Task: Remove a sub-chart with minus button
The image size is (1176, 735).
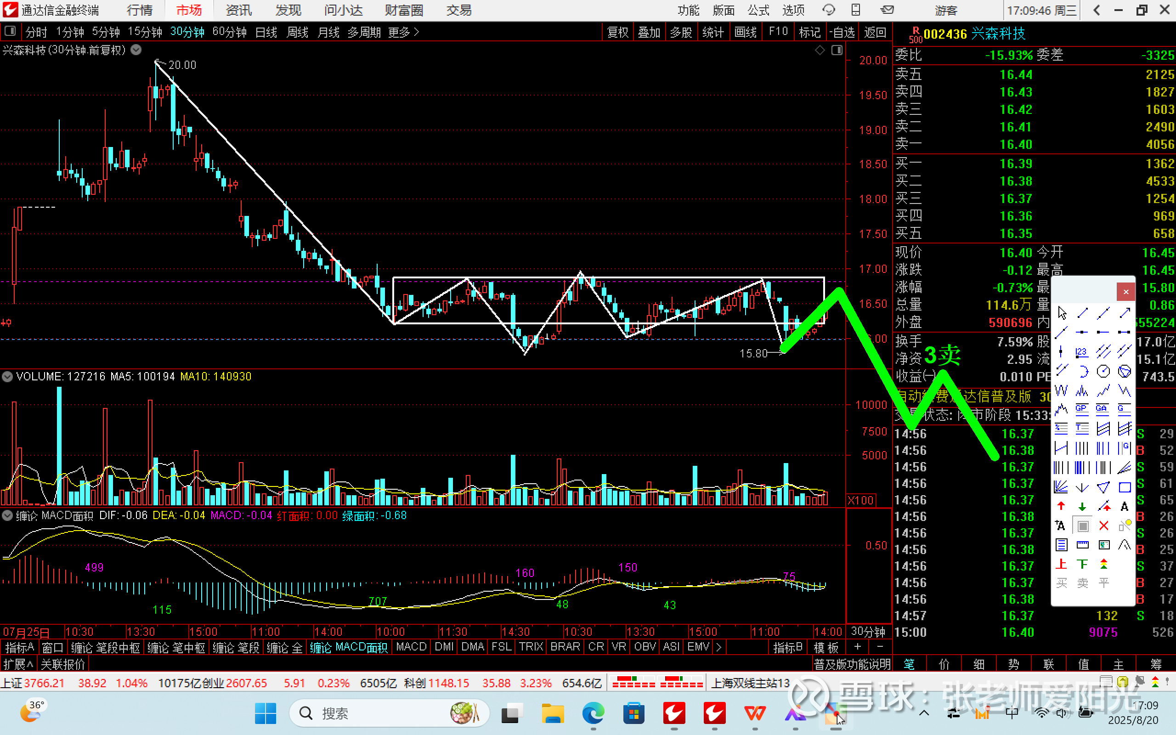Action: [880, 647]
